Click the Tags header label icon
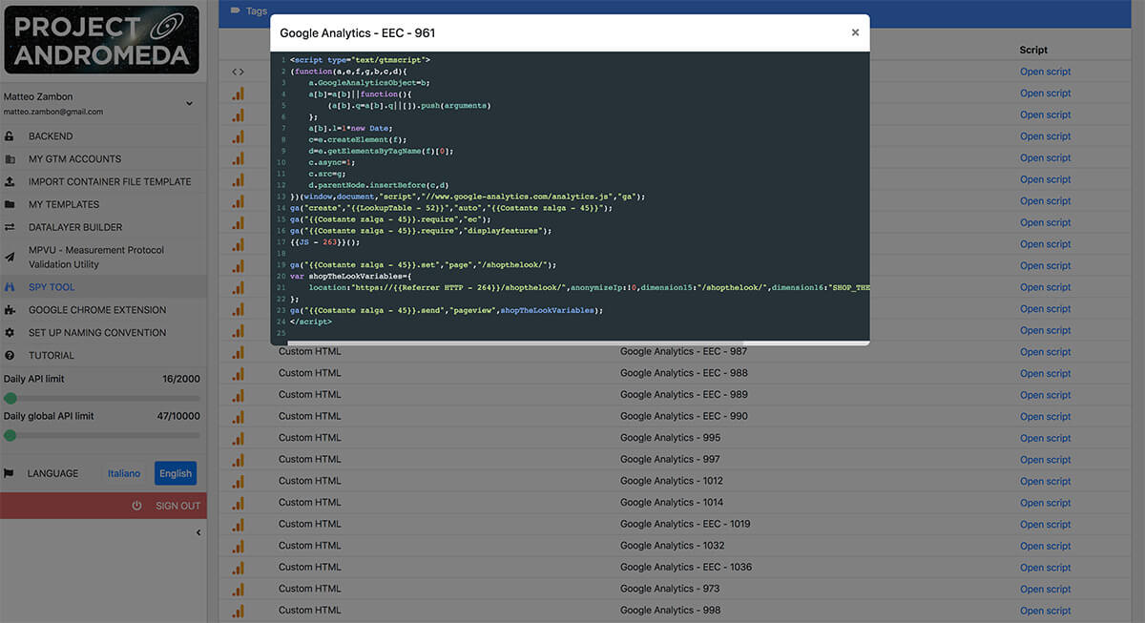Image resolution: width=1145 pixels, height=623 pixels. coord(236,11)
